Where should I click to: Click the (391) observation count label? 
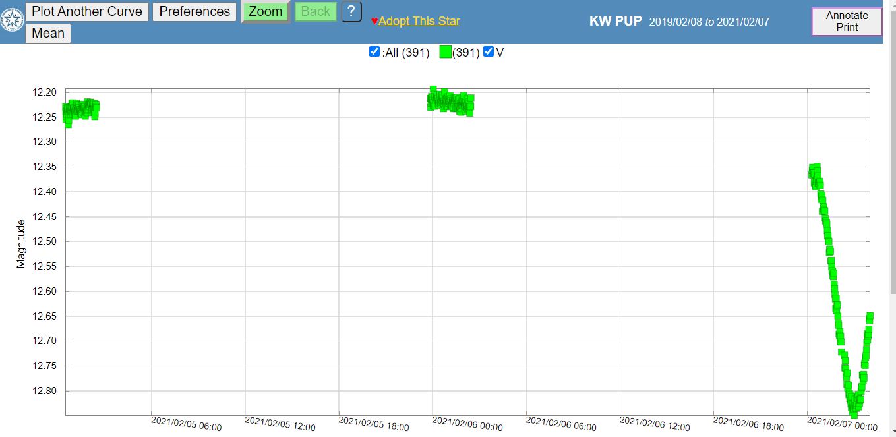(465, 53)
